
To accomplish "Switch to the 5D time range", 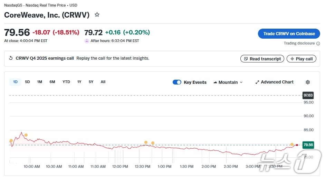I will click(x=28, y=82).
